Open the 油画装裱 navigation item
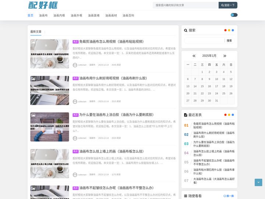This screenshot has width=265, height=199. 94,15
